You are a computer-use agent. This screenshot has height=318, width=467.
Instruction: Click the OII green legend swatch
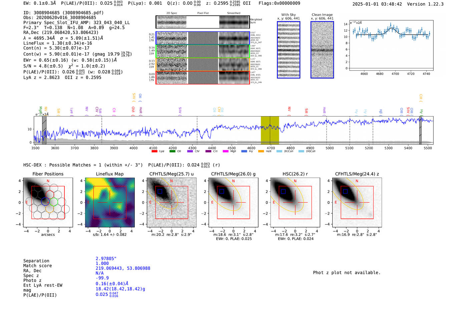pos(172,151)
